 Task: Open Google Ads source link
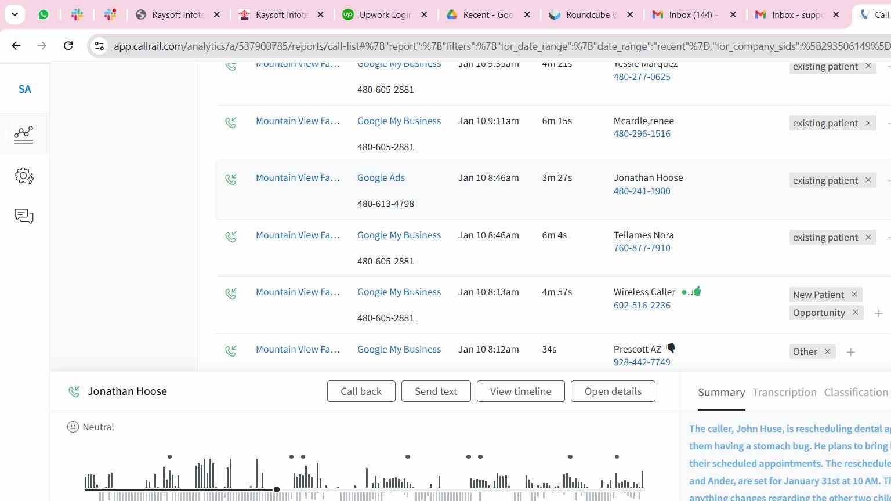pyautogui.click(x=381, y=177)
